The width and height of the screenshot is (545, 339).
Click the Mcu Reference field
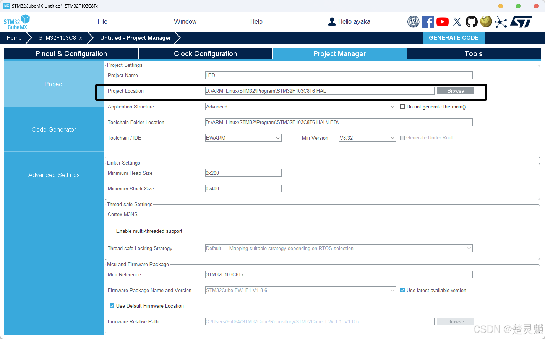tap(339, 275)
